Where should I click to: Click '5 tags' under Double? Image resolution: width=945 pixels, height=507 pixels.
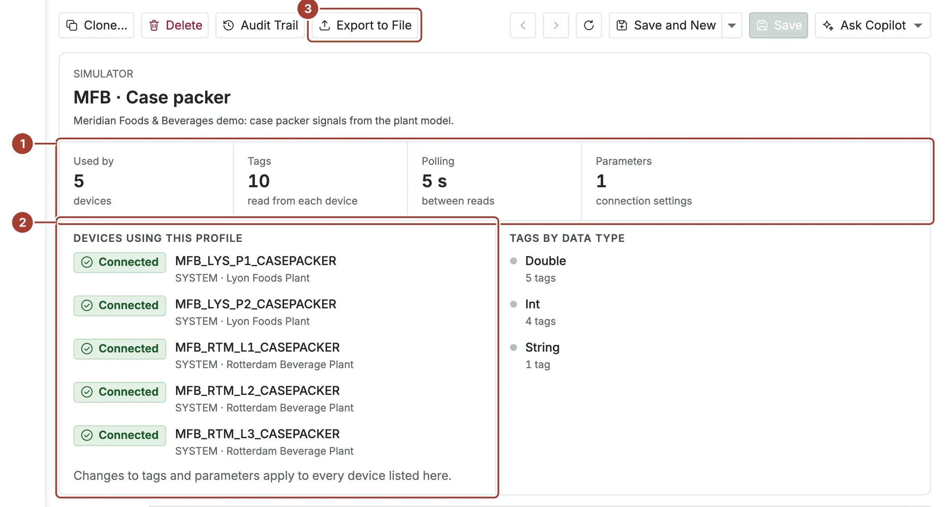(x=541, y=278)
